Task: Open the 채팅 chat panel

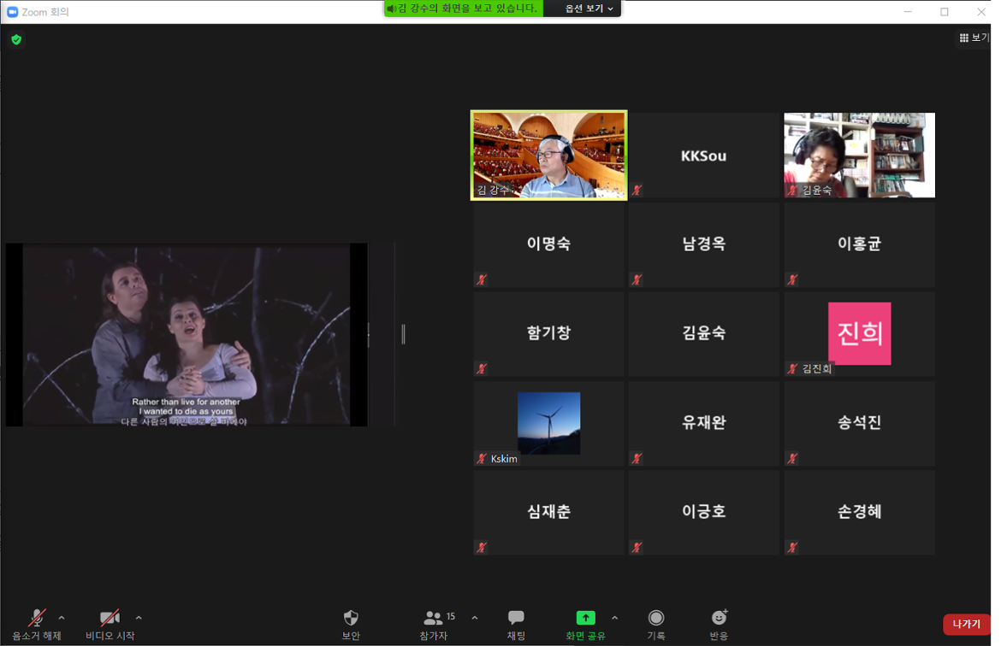Action: 515,617
